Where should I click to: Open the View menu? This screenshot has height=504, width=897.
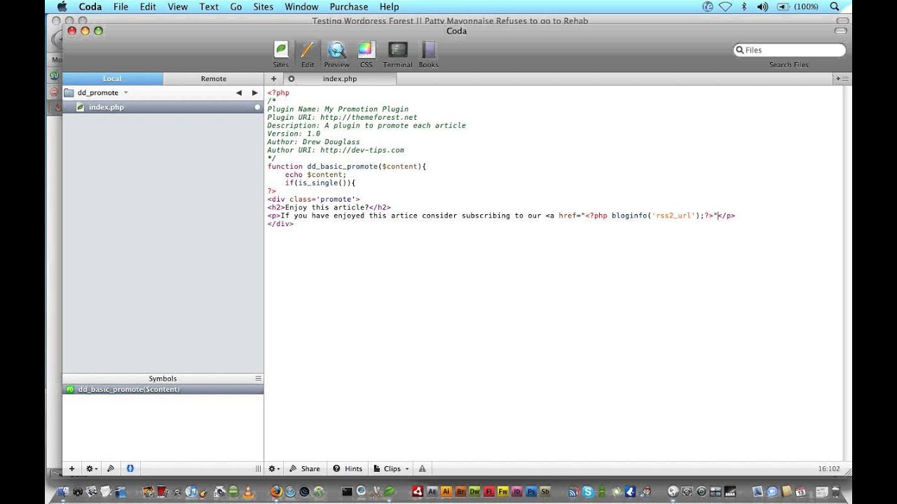point(177,6)
